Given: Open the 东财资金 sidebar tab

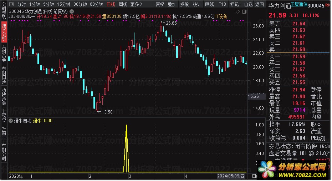Looking at the screenshot, I should [4, 54].
